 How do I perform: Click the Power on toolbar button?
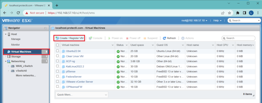(115, 38)
